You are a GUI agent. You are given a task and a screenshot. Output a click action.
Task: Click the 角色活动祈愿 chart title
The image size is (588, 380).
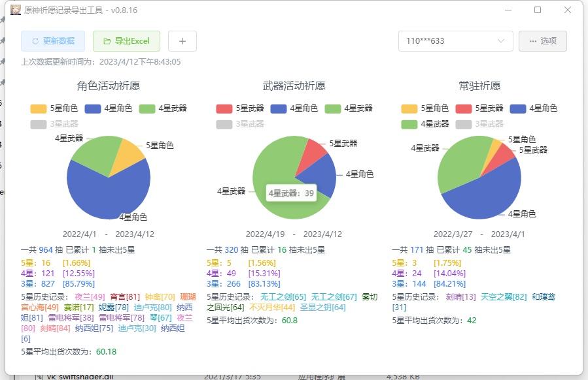click(x=109, y=86)
